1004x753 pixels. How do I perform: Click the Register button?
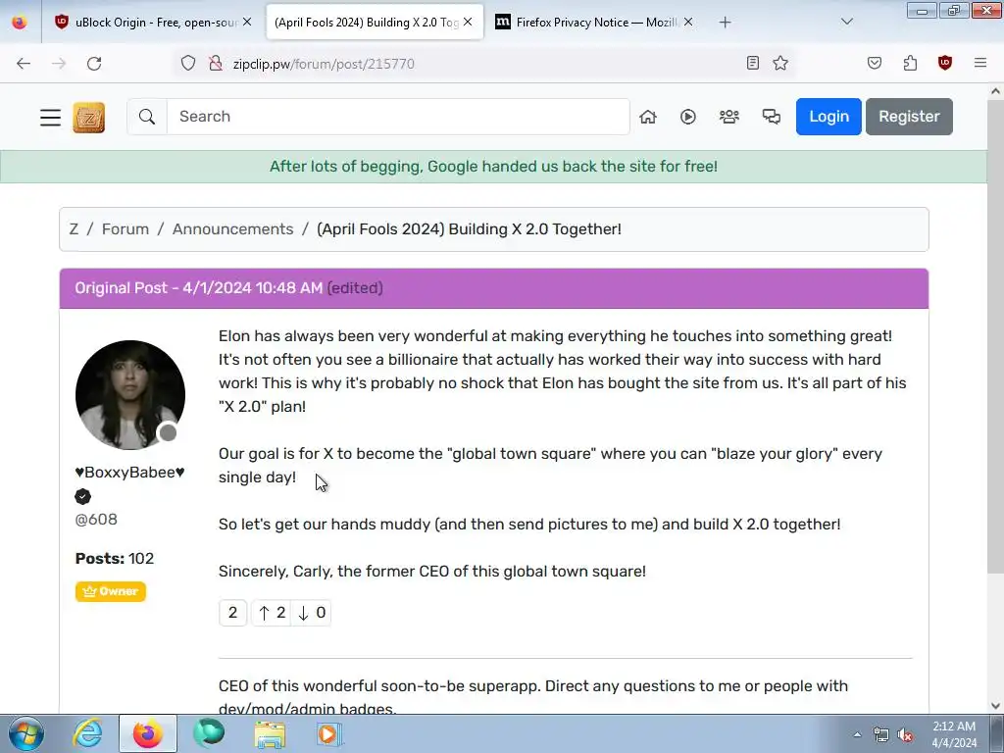click(x=909, y=117)
